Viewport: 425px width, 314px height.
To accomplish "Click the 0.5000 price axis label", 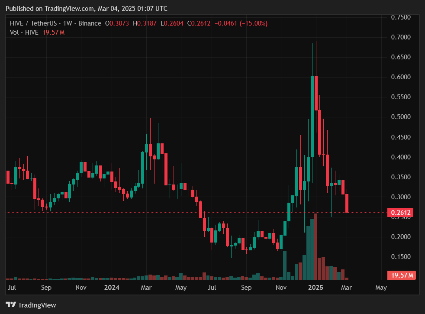I will 401,117.
